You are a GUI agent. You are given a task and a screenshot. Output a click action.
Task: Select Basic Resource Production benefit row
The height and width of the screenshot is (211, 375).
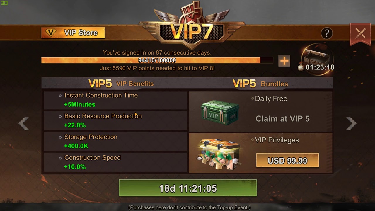[116, 121]
